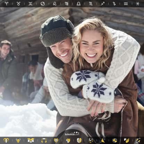The image size is (144, 144).
Task: Select the Virgo glyph in the top bar
Action: click(66, 3)
